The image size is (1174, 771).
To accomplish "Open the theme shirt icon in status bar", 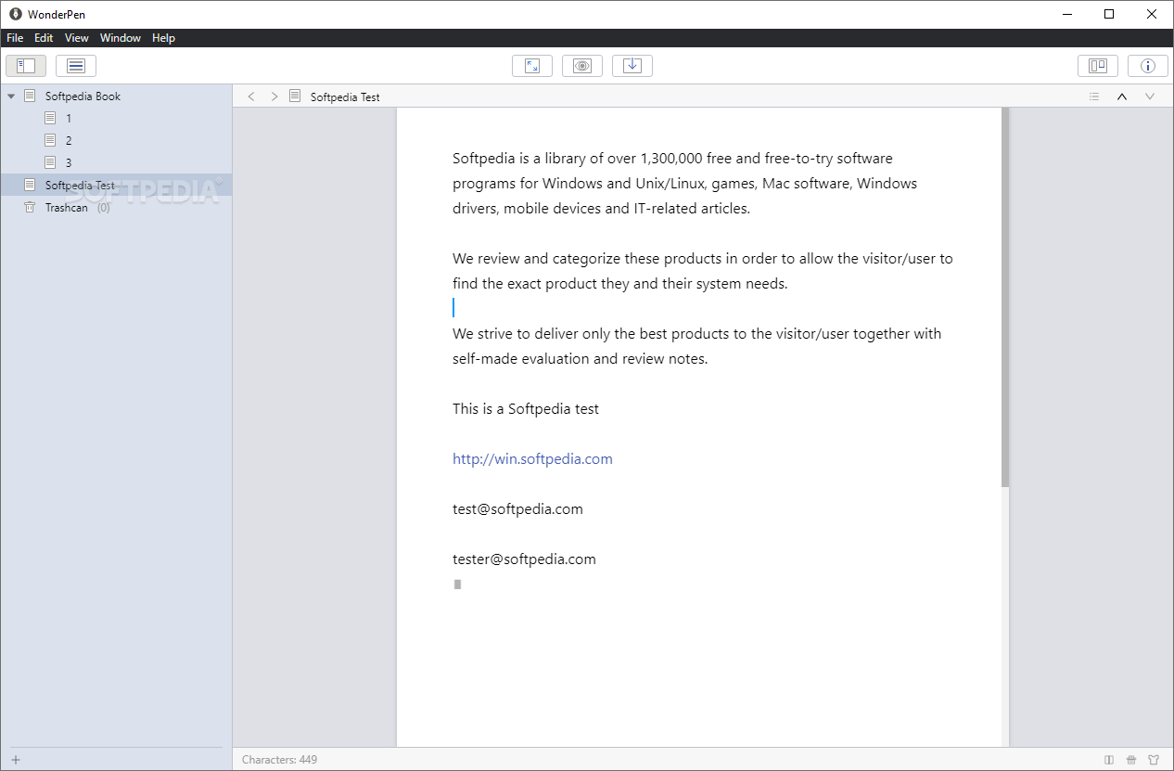I will tap(1154, 760).
